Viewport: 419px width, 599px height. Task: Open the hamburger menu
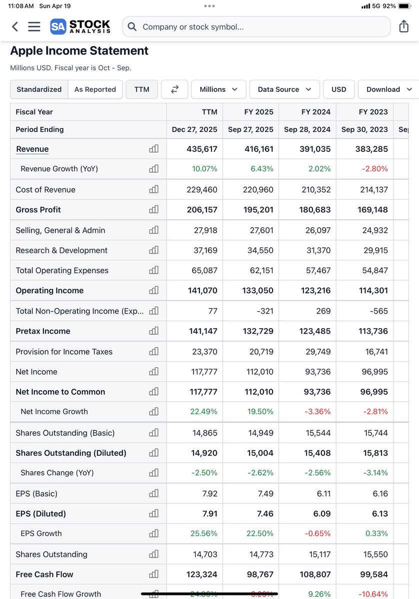click(x=34, y=26)
